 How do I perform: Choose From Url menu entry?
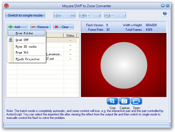click(26, 52)
